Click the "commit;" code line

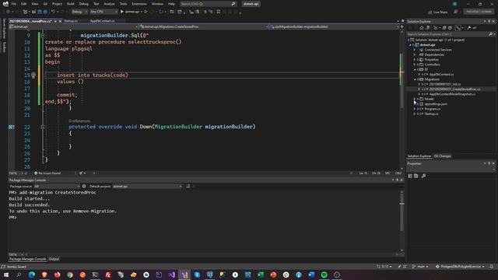67,95
